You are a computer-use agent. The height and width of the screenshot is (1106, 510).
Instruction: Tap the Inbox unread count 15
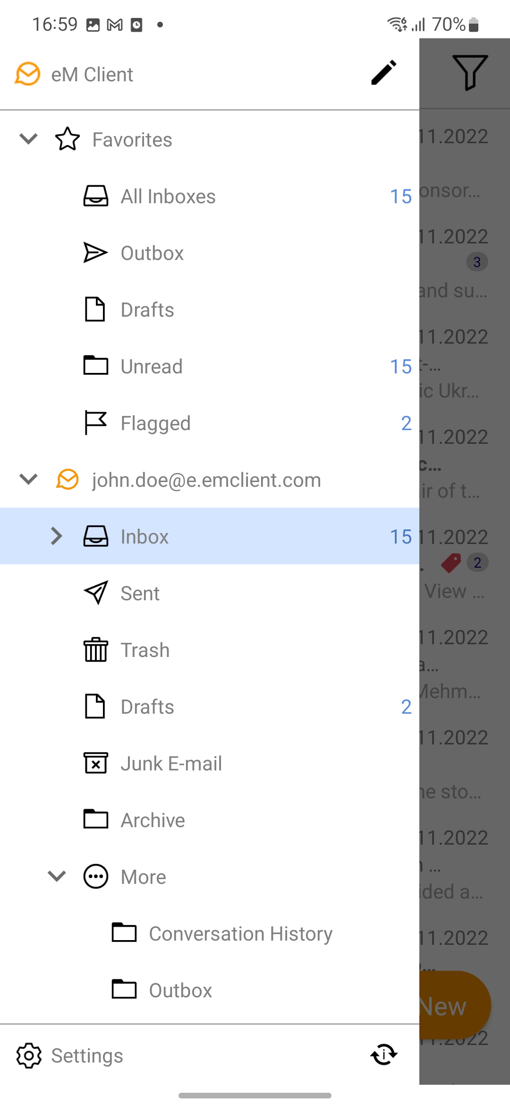[x=401, y=537]
